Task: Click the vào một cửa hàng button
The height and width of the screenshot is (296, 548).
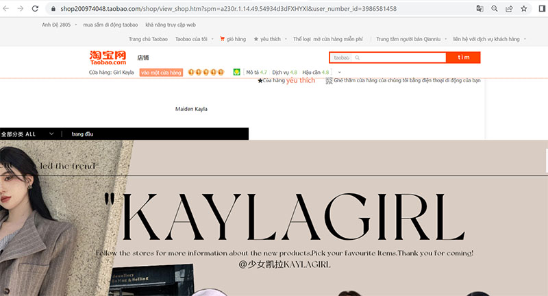Action: [161, 73]
